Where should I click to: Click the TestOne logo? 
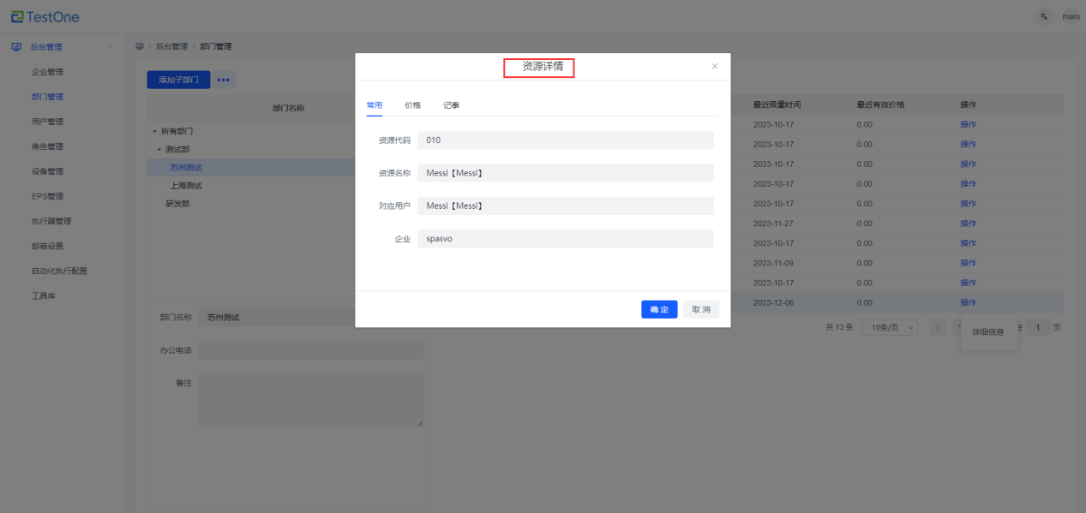click(x=45, y=17)
